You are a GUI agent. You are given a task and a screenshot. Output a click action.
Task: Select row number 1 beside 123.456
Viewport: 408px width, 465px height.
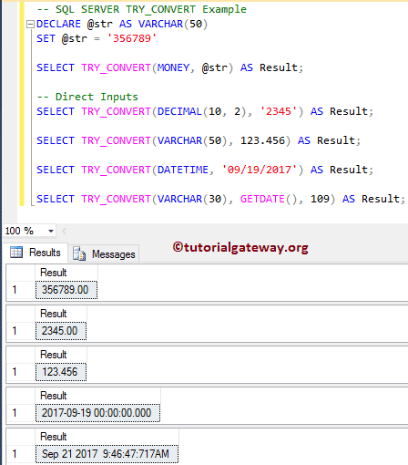coord(21,372)
